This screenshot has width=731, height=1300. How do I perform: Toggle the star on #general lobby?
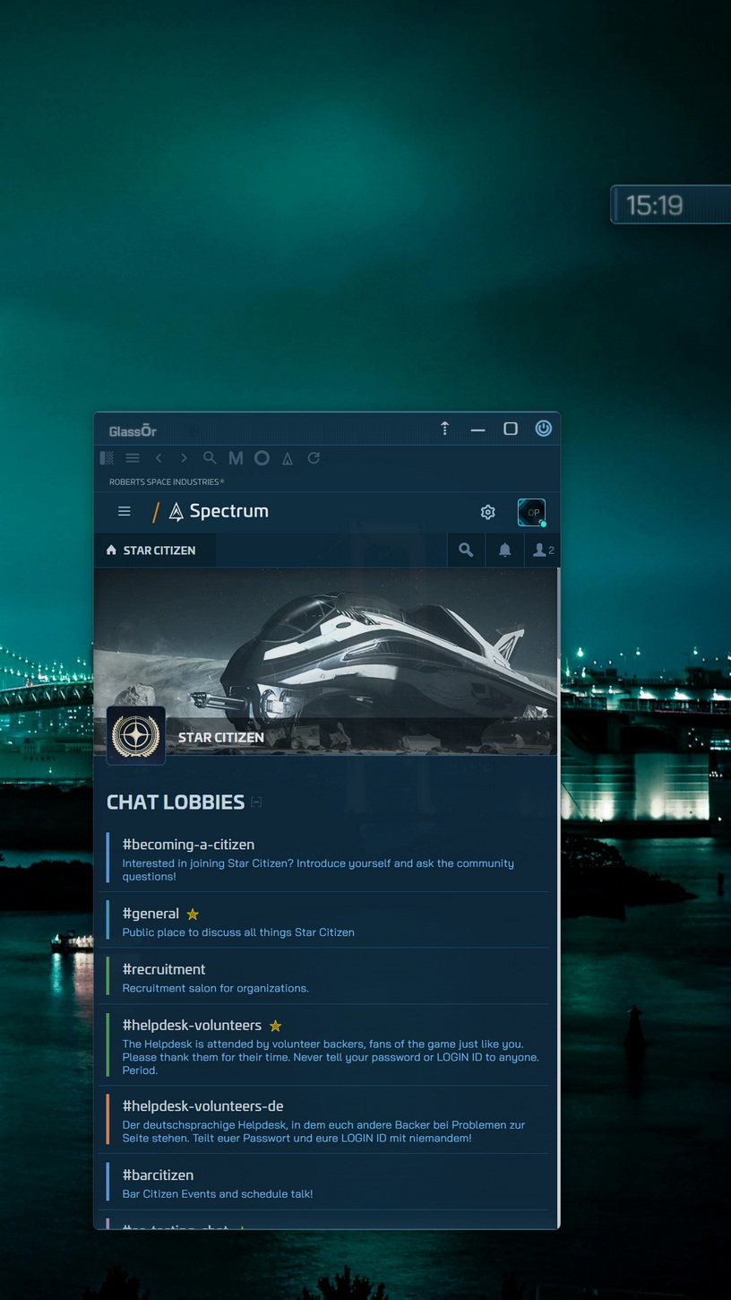[x=193, y=914]
